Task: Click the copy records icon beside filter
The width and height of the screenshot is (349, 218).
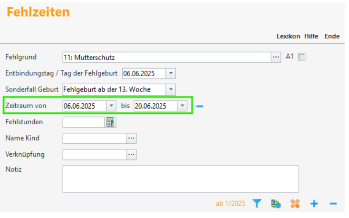Action: 276,204
